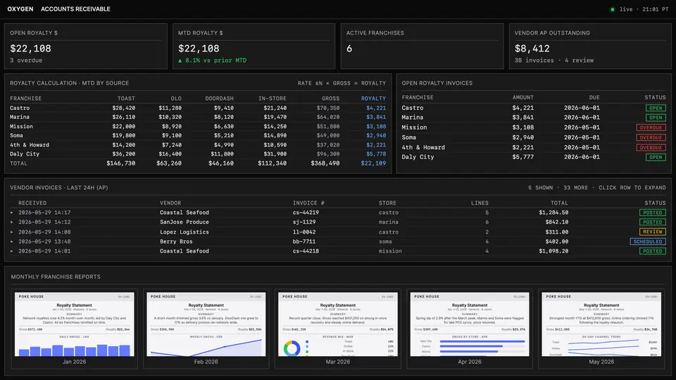Image resolution: width=676 pixels, height=380 pixels.
Task: Click the INVOICE # column header
Action: click(x=308, y=203)
